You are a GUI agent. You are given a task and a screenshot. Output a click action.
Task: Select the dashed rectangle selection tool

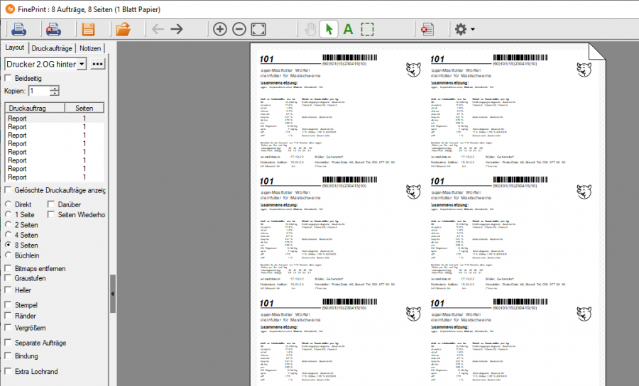click(x=367, y=29)
